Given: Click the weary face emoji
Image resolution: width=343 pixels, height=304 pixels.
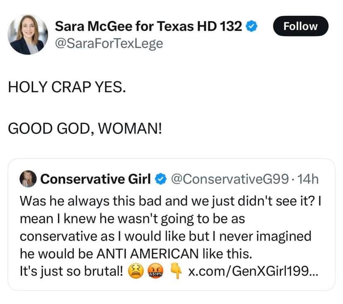Looking at the screenshot, I should [x=135, y=271].
